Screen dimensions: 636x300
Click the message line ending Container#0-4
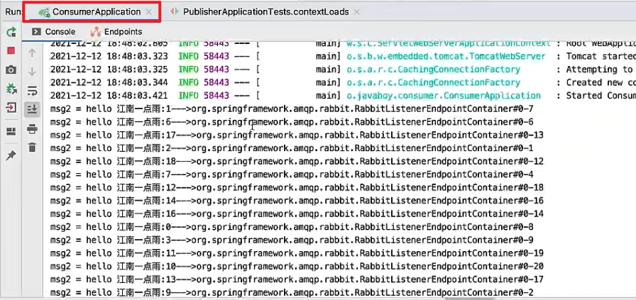point(292,174)
